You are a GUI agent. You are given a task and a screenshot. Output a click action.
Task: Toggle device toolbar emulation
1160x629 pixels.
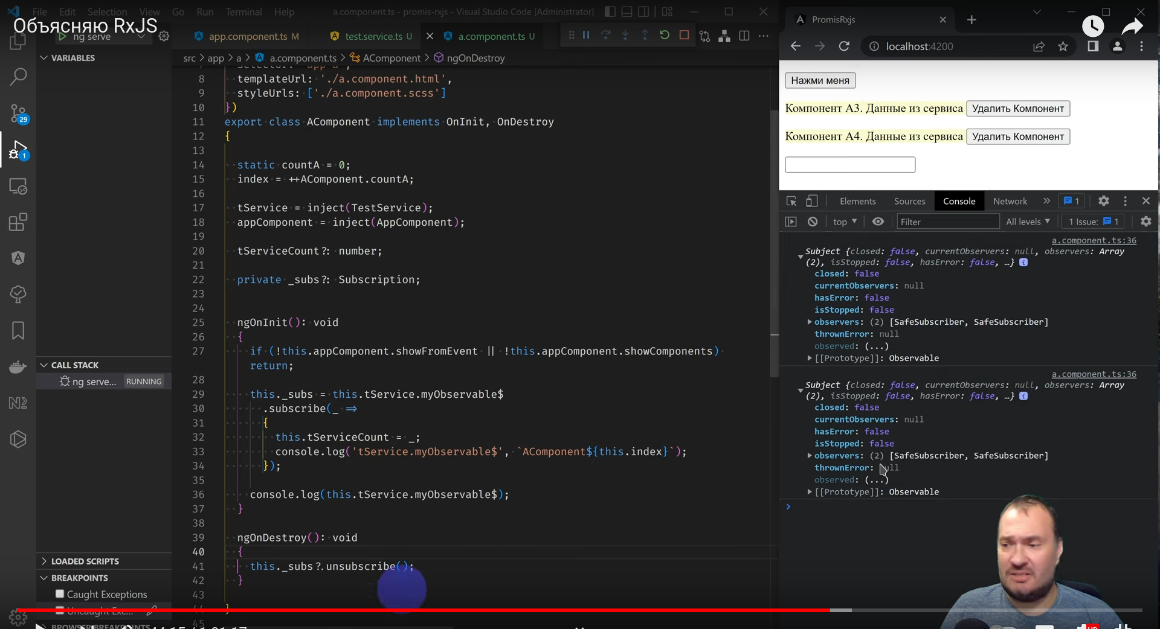coord(812,201)
